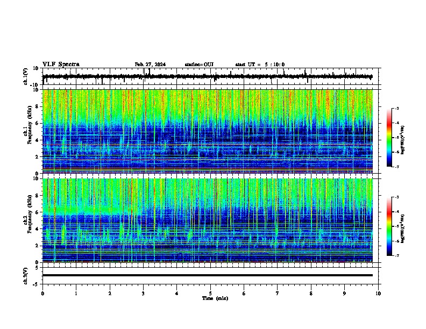Click the "VLF Spectra" title text

pos(61,64)
